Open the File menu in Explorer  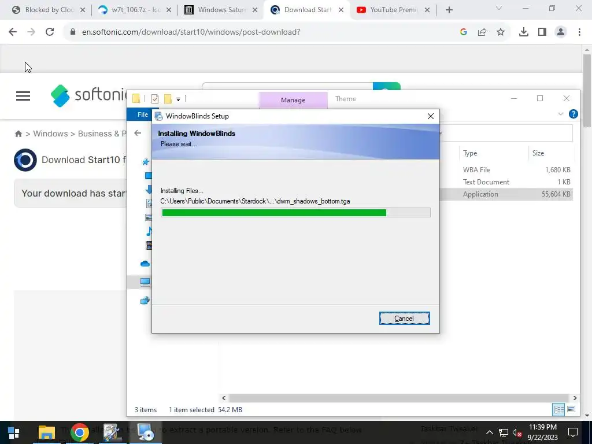point(143,114)
